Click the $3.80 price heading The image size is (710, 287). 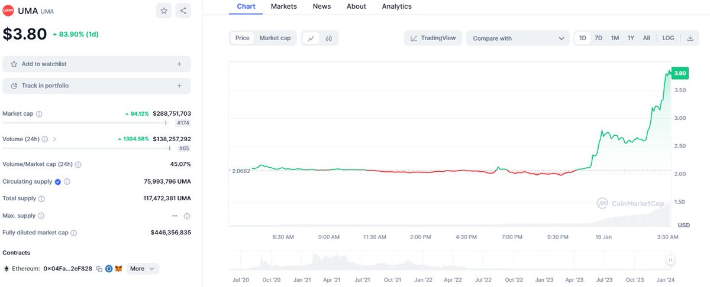(x=25, y=34)
